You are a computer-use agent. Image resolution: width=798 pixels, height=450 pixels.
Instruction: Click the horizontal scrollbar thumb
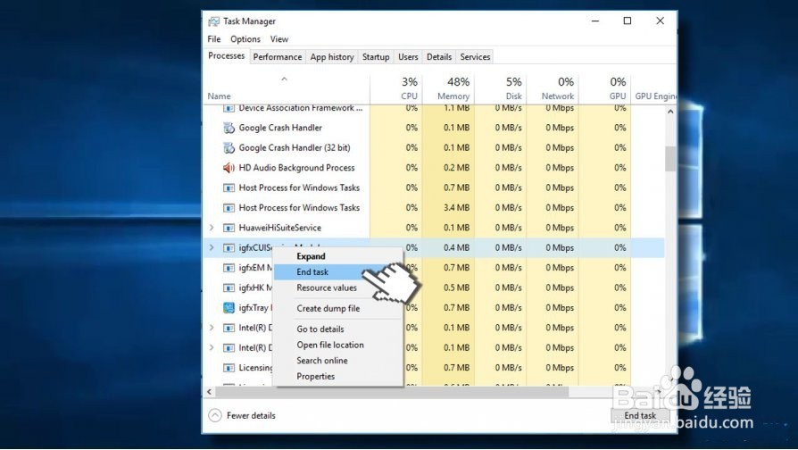(x=392, y=392)
